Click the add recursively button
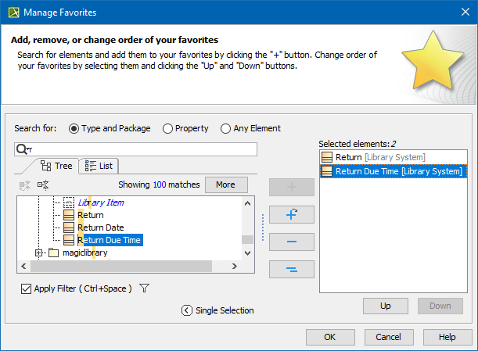 click(291, 214)
